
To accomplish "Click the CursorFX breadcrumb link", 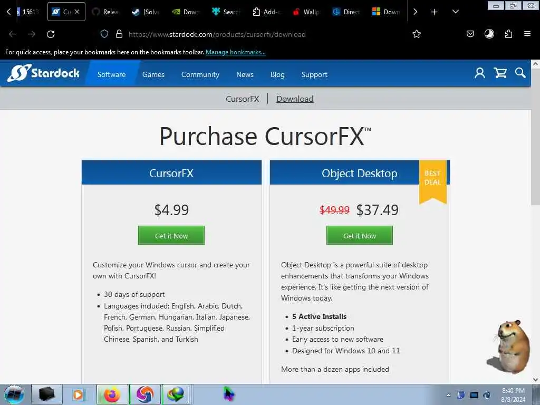I will pyautogui.click(x=242, y=99).
